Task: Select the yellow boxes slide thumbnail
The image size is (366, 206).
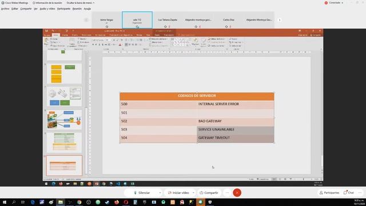Action: [x=64, y=74]
